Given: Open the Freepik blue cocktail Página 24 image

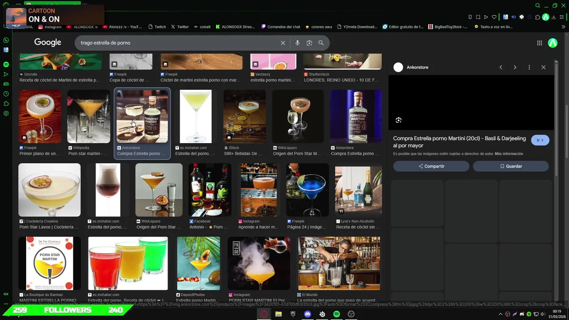Looking at the screenshot, I should (x=308, y=190).
